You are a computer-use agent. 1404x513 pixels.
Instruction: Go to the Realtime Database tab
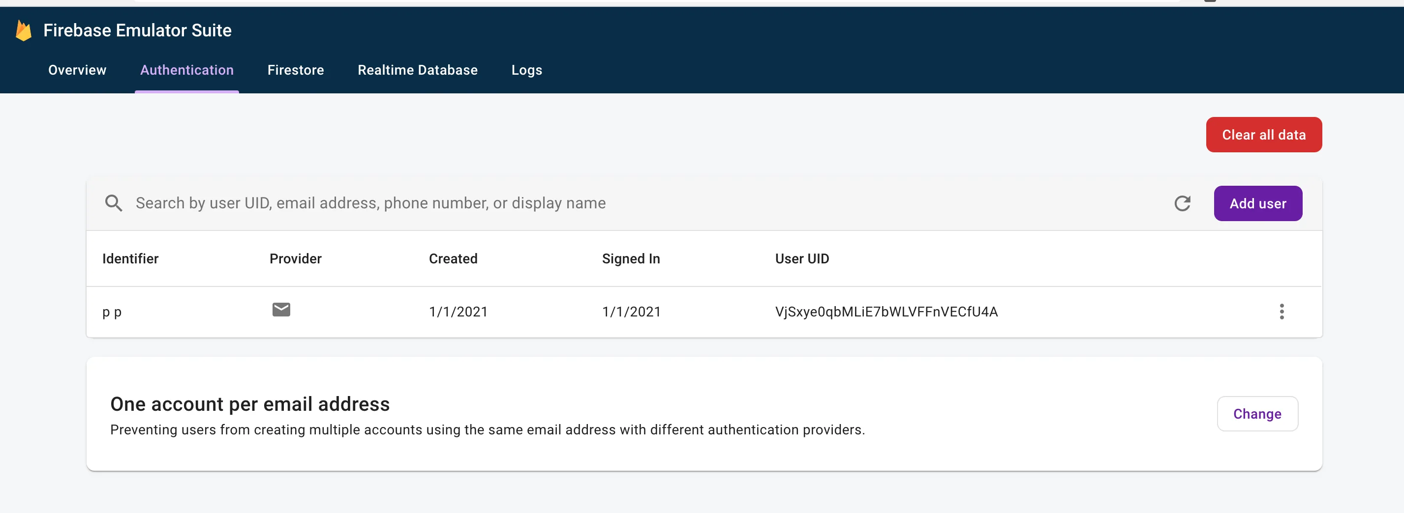click(x=417, y=70)
